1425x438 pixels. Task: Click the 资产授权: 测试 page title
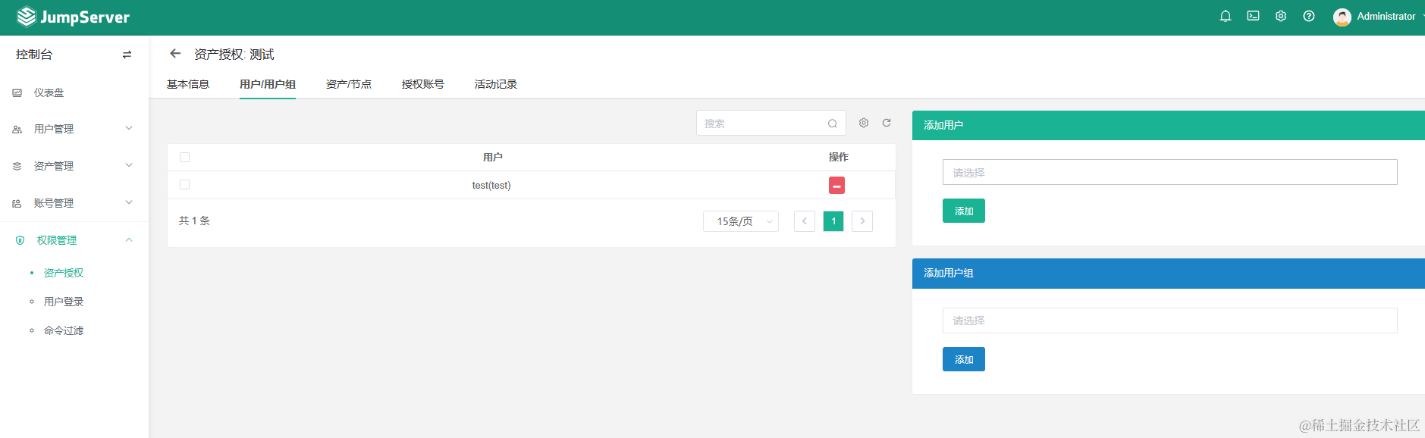click(234, 55)
